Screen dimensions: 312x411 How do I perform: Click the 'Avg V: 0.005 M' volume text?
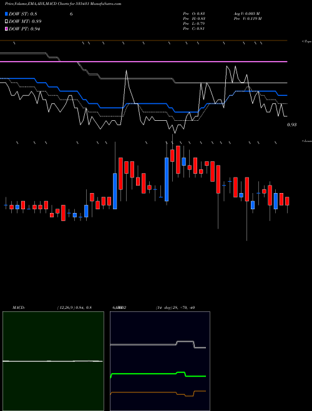click(247, 14)
